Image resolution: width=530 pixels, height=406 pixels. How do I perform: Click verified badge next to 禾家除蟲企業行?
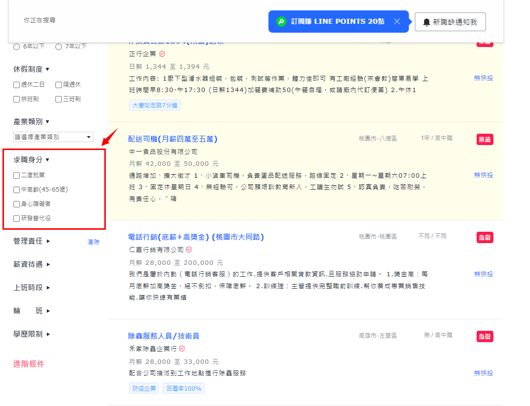coord(182,349)
